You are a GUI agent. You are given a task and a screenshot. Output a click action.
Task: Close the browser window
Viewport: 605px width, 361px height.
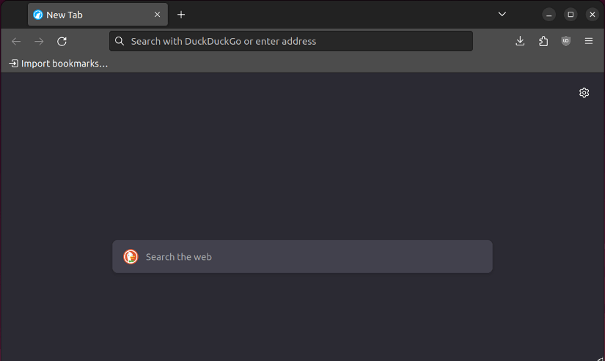(593, 15)
